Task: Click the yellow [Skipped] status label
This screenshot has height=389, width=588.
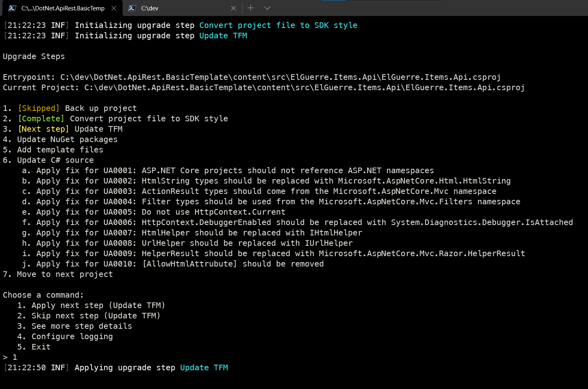Action: (x=38, y=108)
